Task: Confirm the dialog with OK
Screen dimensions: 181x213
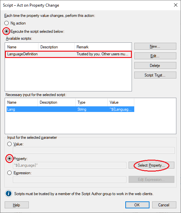Action: coord(137,205)
